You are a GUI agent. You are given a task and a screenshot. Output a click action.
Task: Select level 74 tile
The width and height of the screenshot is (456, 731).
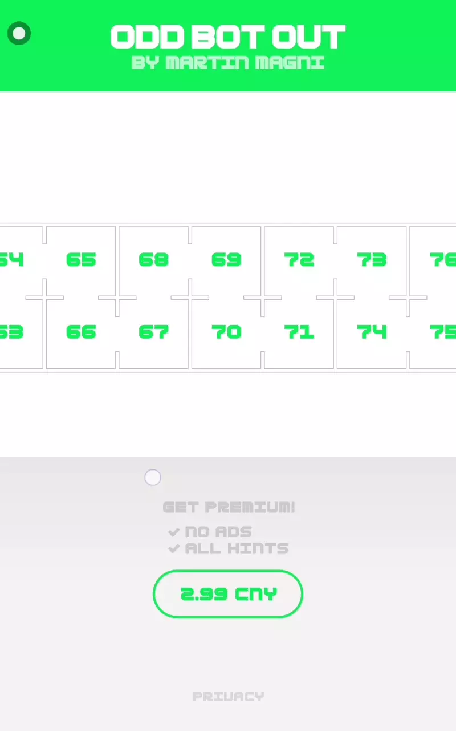tap(372, 332)
